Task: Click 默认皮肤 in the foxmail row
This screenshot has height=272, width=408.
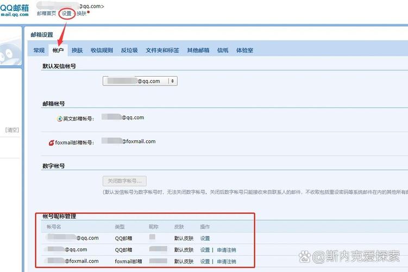Action: (x=184, y=261)
